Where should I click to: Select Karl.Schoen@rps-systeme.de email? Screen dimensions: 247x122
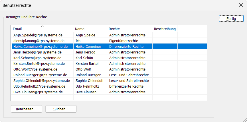point(37,58)
